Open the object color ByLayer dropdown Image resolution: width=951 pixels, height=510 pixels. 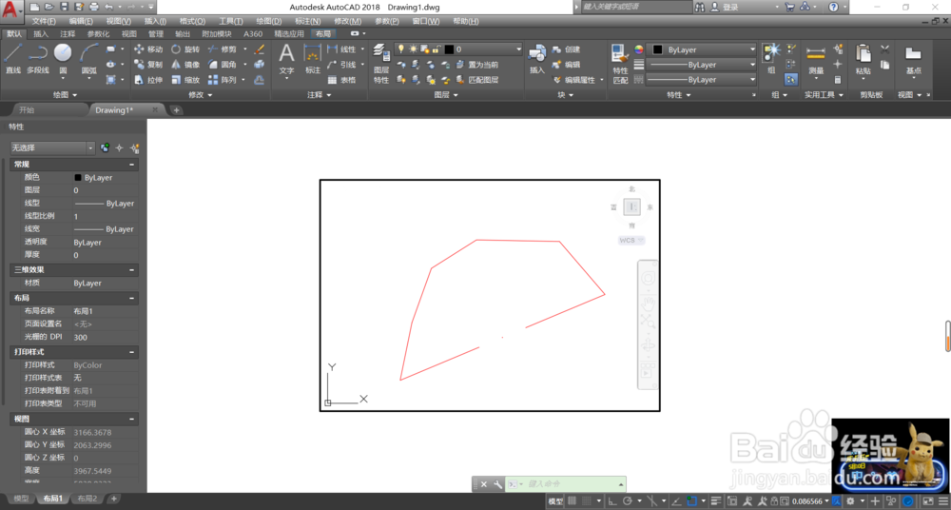pos(701,49)
